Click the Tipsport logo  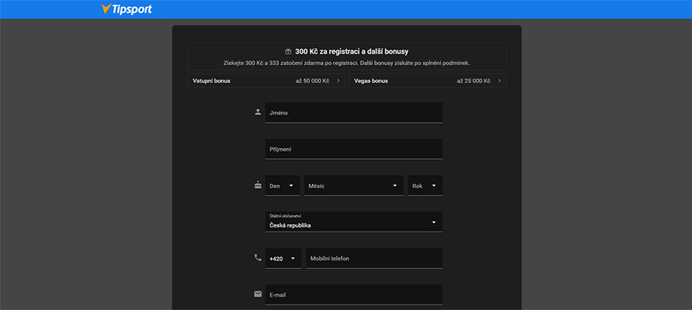pos(126,10)
